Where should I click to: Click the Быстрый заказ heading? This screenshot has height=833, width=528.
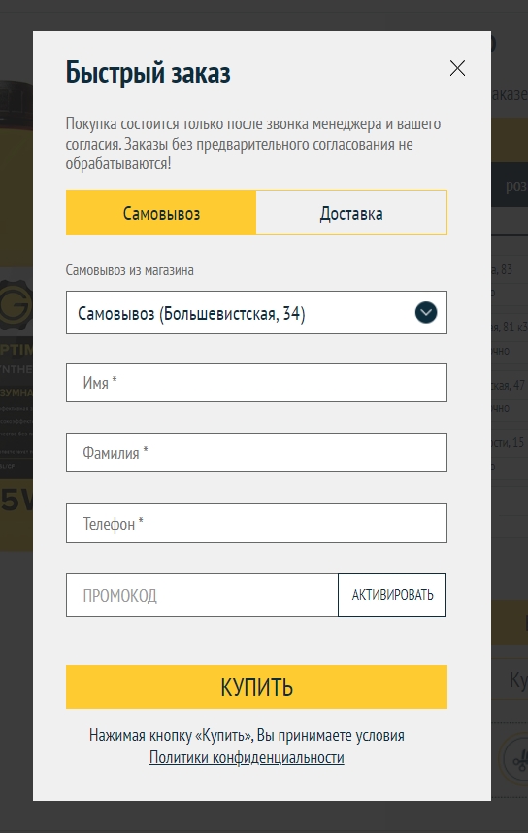pyautogui.click(x=148, y=72)
